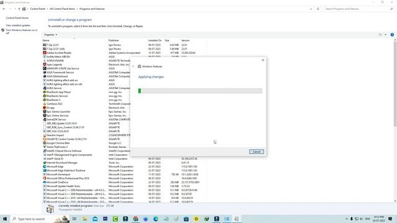Click the back arrow in Windows Features dialog
This screenshot has width=397, height=223.
click(x=133, y=66)
